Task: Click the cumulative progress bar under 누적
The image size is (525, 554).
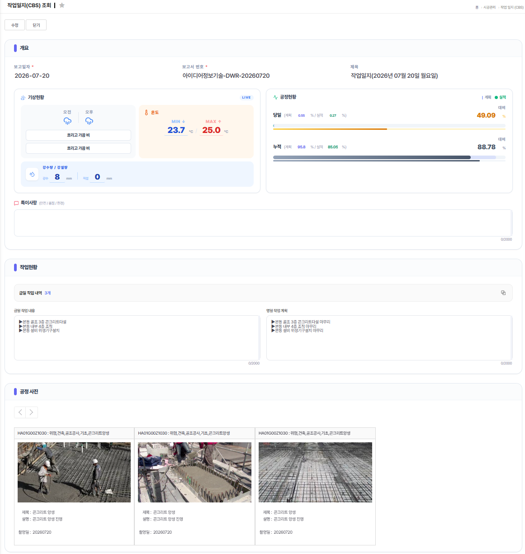Action: [x=389, y=158]
